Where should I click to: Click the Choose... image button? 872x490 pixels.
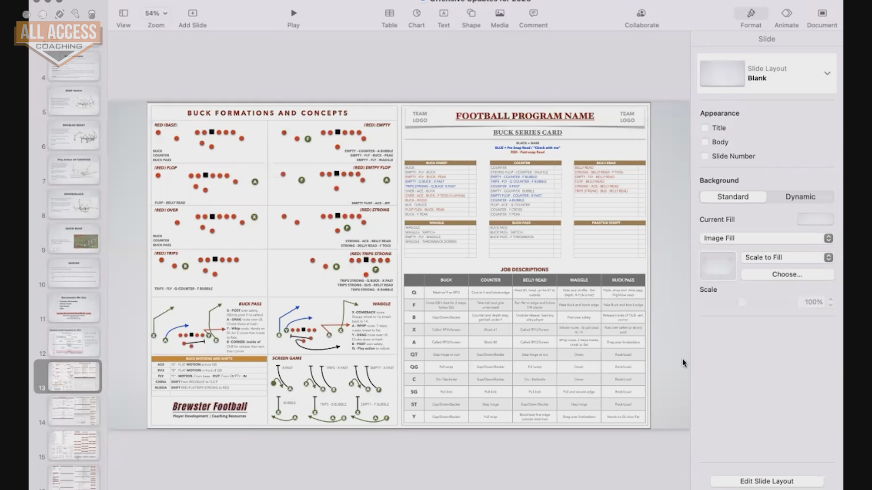[x=787, y=274]
